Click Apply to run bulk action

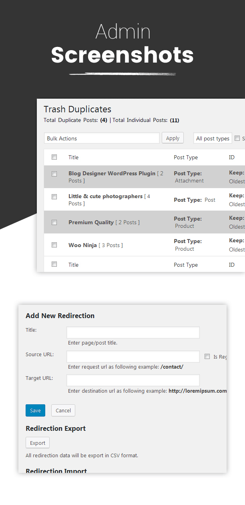tap(173, 138)
